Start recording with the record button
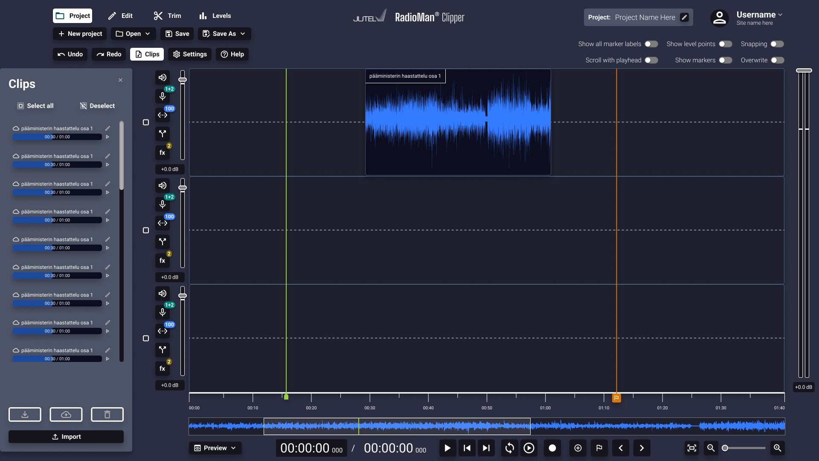Viewport: 819px width, 461px height. tap(552, 448)
